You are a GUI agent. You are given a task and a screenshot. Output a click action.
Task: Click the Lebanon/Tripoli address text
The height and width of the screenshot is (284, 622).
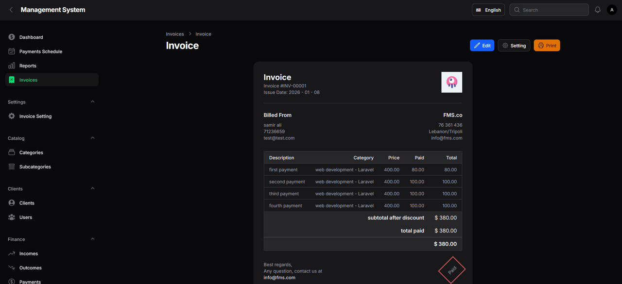[x=446, y=132]
